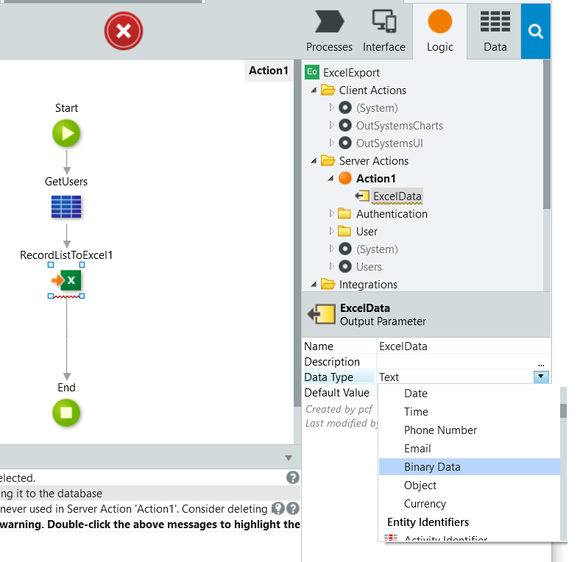Collapse the Client Actions folder
580x562 pixels.
[314, 90]
